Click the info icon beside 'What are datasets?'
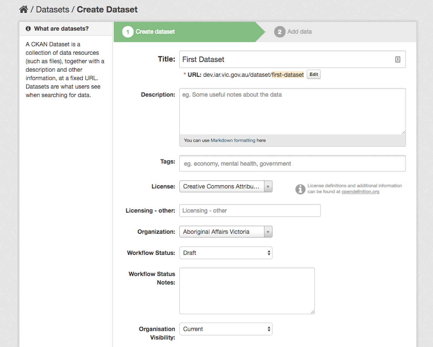Screen dimensions: 433x347 point(28,29)
